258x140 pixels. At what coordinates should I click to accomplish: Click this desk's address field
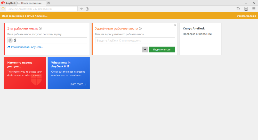point(47,40)
